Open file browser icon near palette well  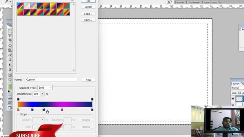coord(169,2)
